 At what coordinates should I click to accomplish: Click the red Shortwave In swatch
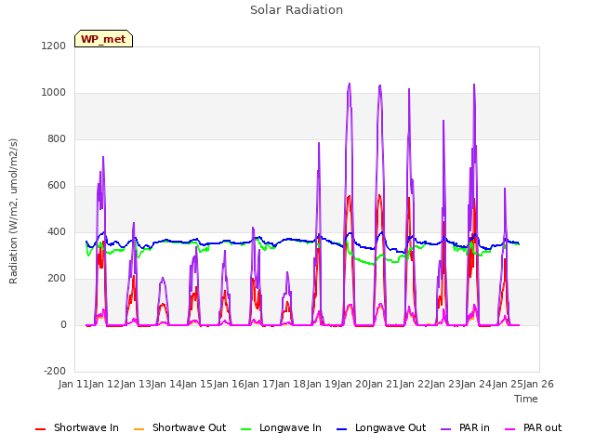click(40, 429)
